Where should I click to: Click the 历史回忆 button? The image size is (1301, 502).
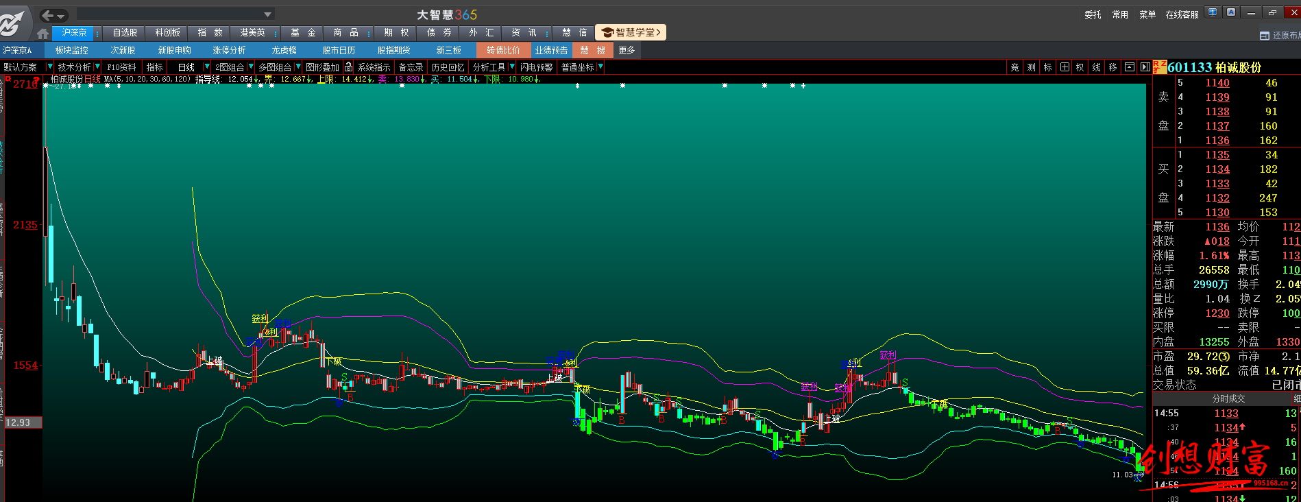click(x=448, y=67)
